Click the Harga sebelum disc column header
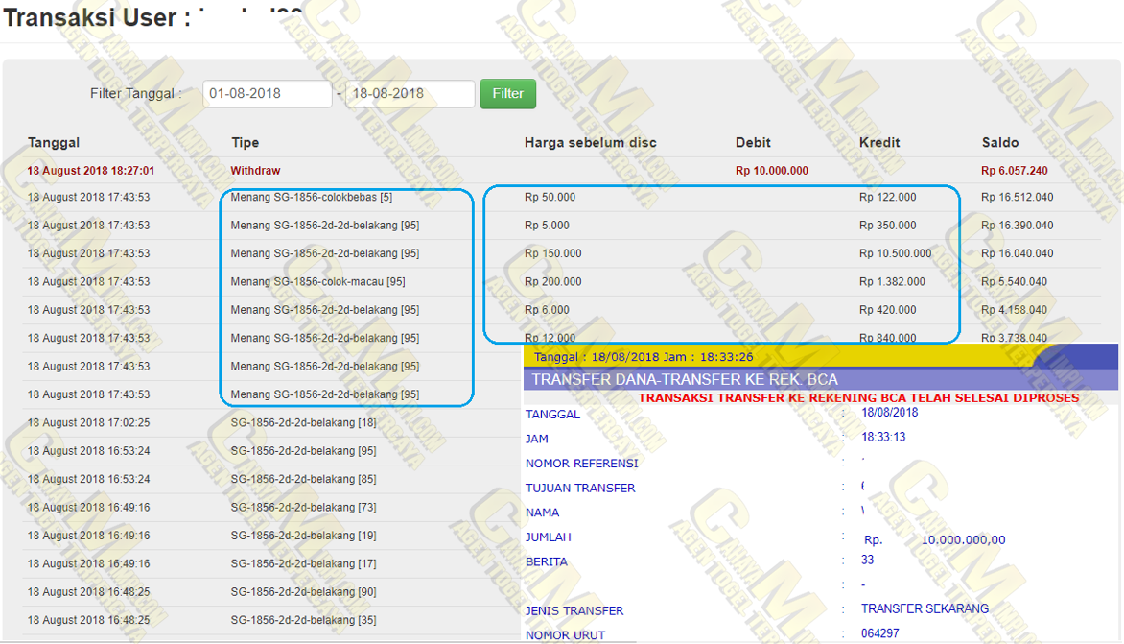The image size is (1124, 644). coord(590,143)
